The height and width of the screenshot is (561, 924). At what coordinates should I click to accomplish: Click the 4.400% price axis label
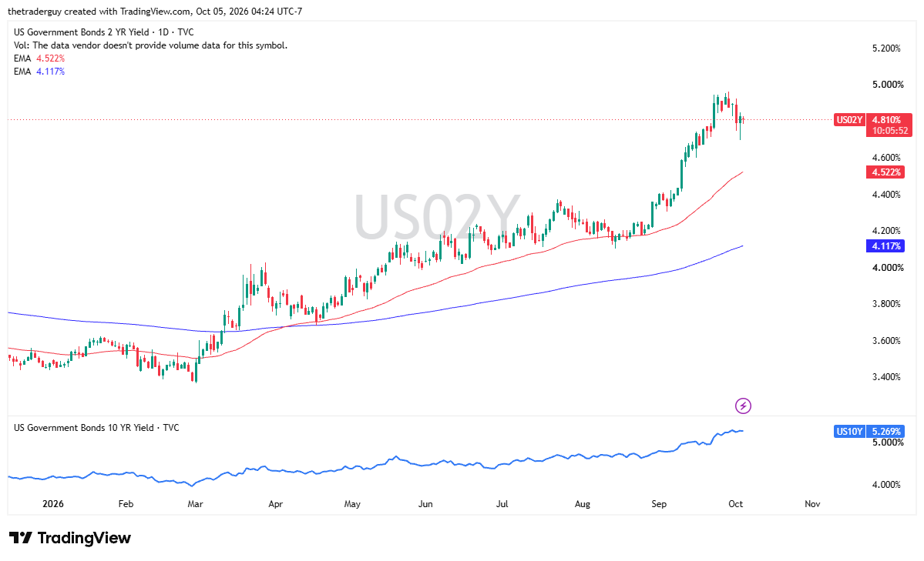(886, 194)
